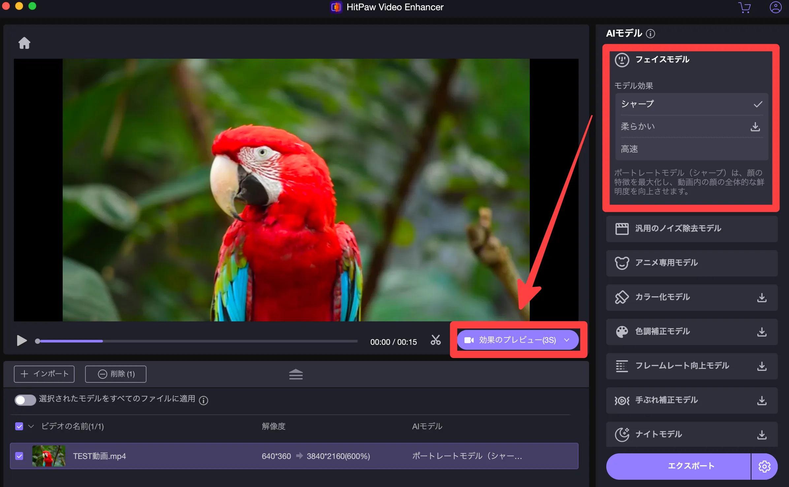The height and width of the screenshot is (487, 789).
Task: Select the アニメ専用モデル icon
Action: coord(620,263)
